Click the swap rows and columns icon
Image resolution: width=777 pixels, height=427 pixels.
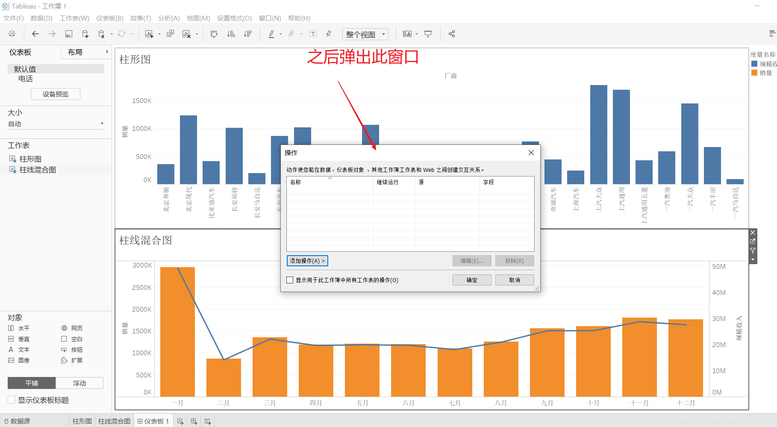[x=214, y=34]
